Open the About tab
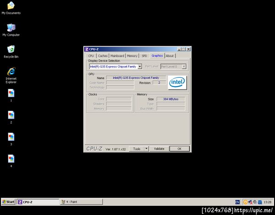This screenshot has width=275, height=215. point(170,56)
